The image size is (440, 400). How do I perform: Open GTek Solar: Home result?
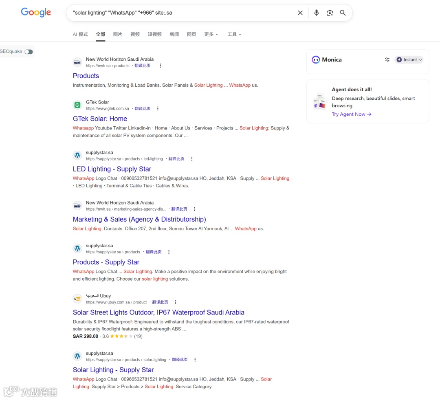(x=100, y=119)
